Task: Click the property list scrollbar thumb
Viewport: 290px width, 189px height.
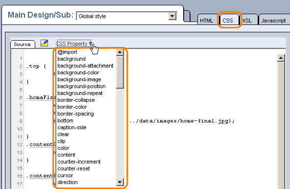Action: tap(120, 72)
